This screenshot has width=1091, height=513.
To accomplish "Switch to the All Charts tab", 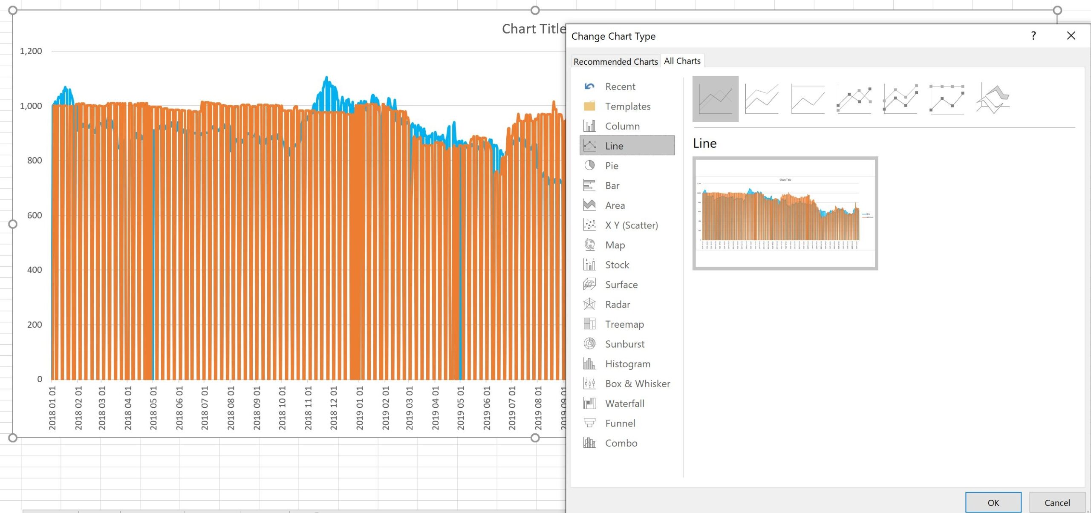I will (x=682, y=61).
